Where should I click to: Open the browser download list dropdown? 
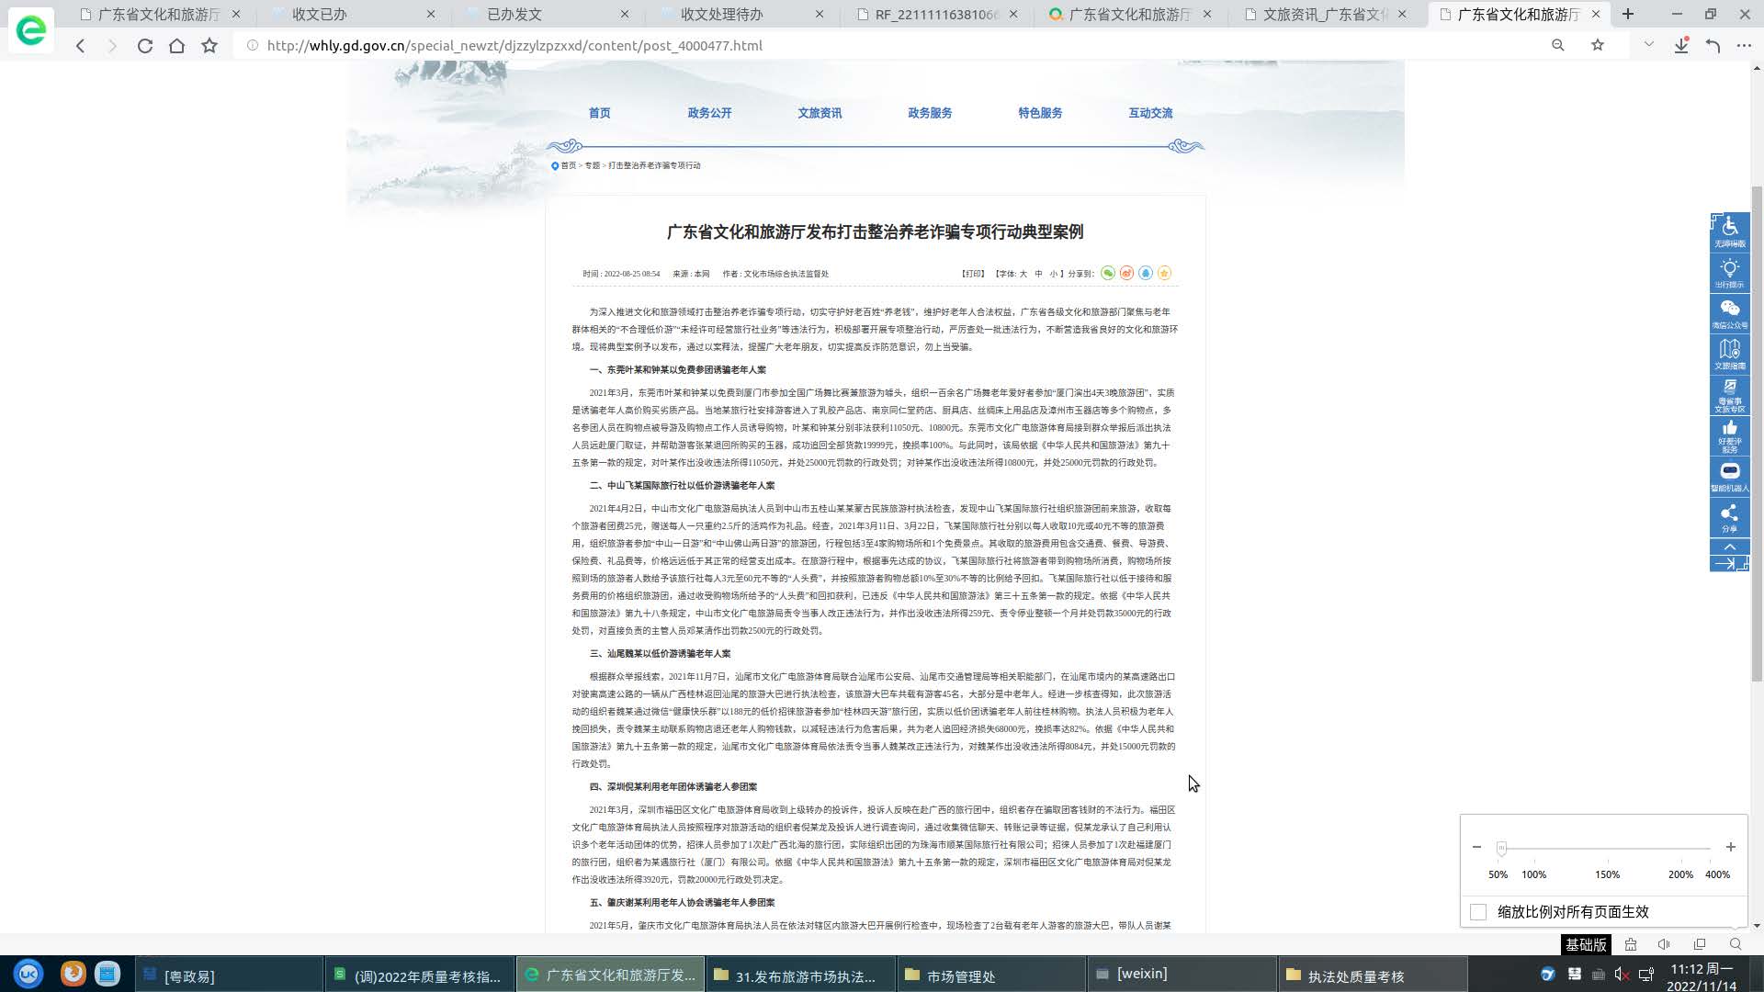1681,44
